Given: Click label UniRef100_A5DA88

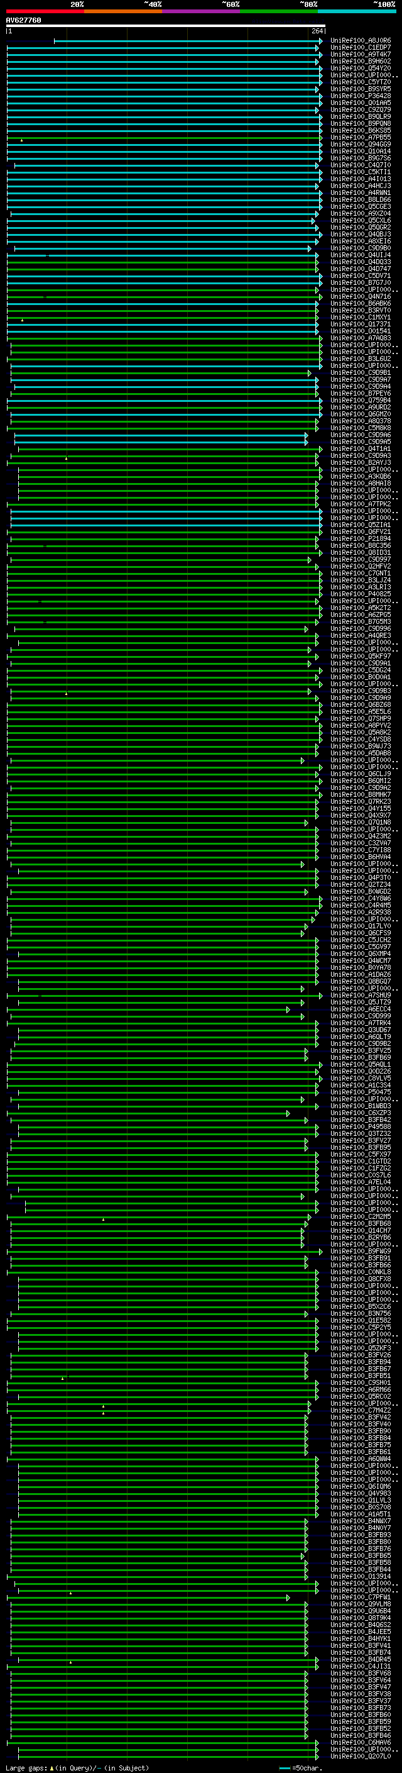Looking at the screenshot, I should click(361, 753).
